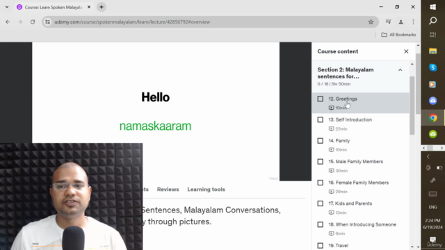Open Windows search magnifier

[432, 21]
